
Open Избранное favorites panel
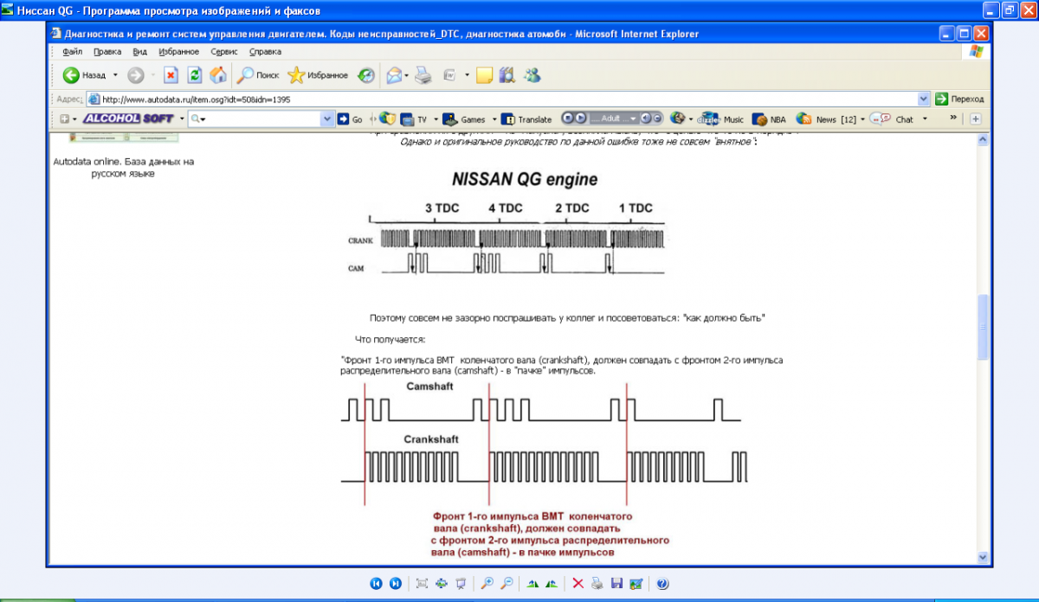click(x=318, y=75)
